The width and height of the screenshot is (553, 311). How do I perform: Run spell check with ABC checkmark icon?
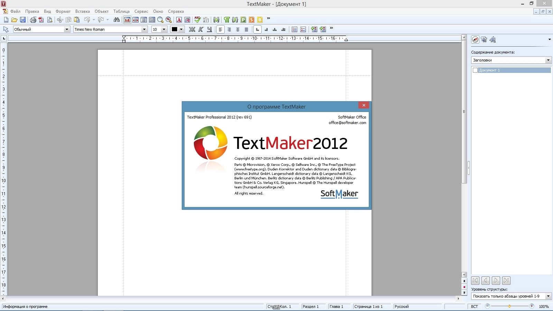197,20
